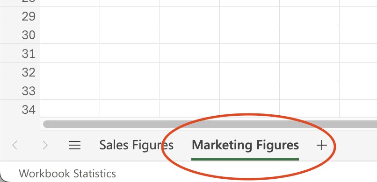Viewport: 377px width, 182px height.
Task: Add a new sheet with plus icon
Action: 321,146
